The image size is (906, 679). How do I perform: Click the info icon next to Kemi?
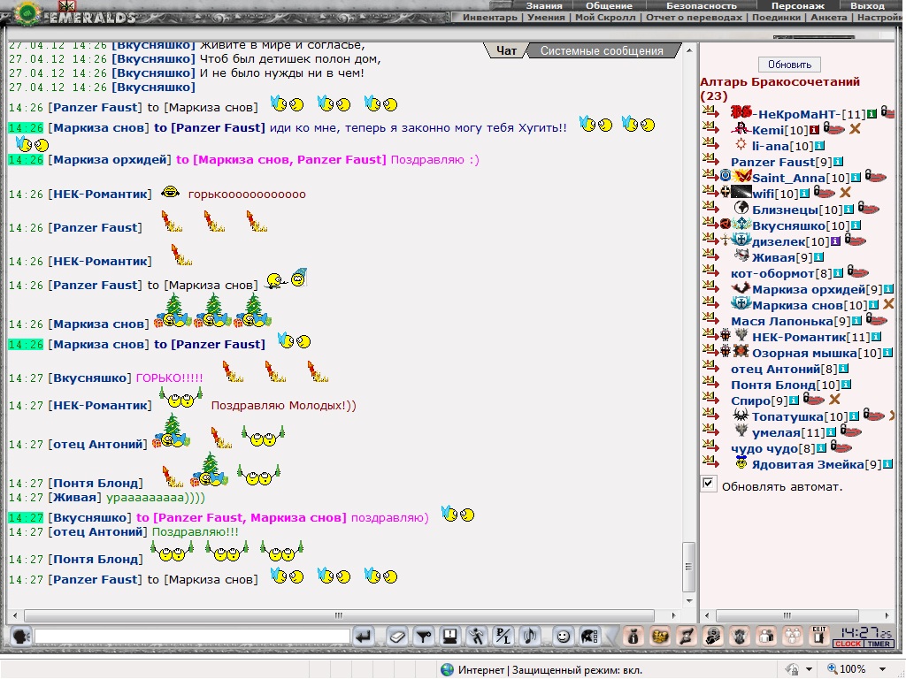pos(814,130)
